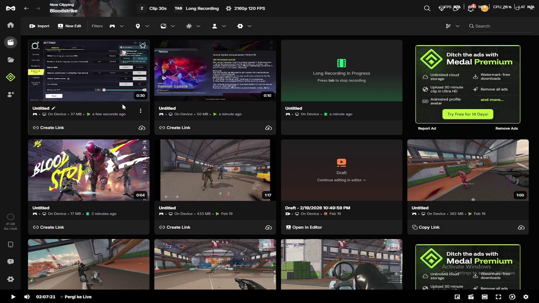Click the 02:07:21 timestamp in the player bar
539x303 pixels.
(x=46, y=297)
